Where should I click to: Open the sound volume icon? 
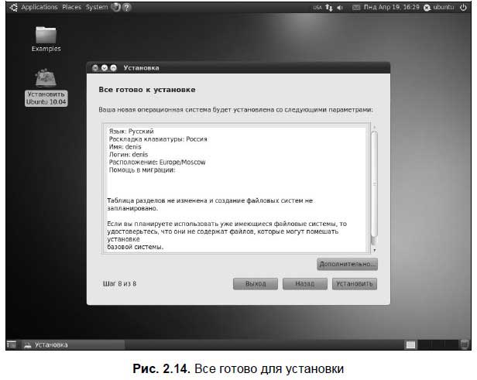tap(341, 7)
